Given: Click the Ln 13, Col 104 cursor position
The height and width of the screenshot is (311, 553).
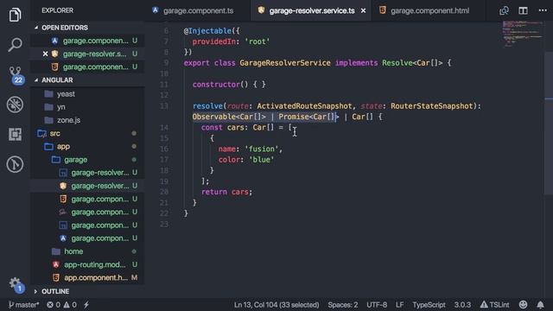Looking at the screenshot, I should tap(276, 305).
